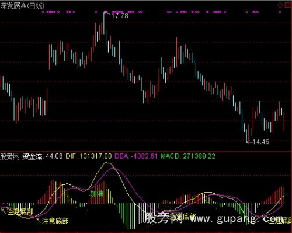
Task: Select the 14.45 low price label
Action: [x=261, y=142]
